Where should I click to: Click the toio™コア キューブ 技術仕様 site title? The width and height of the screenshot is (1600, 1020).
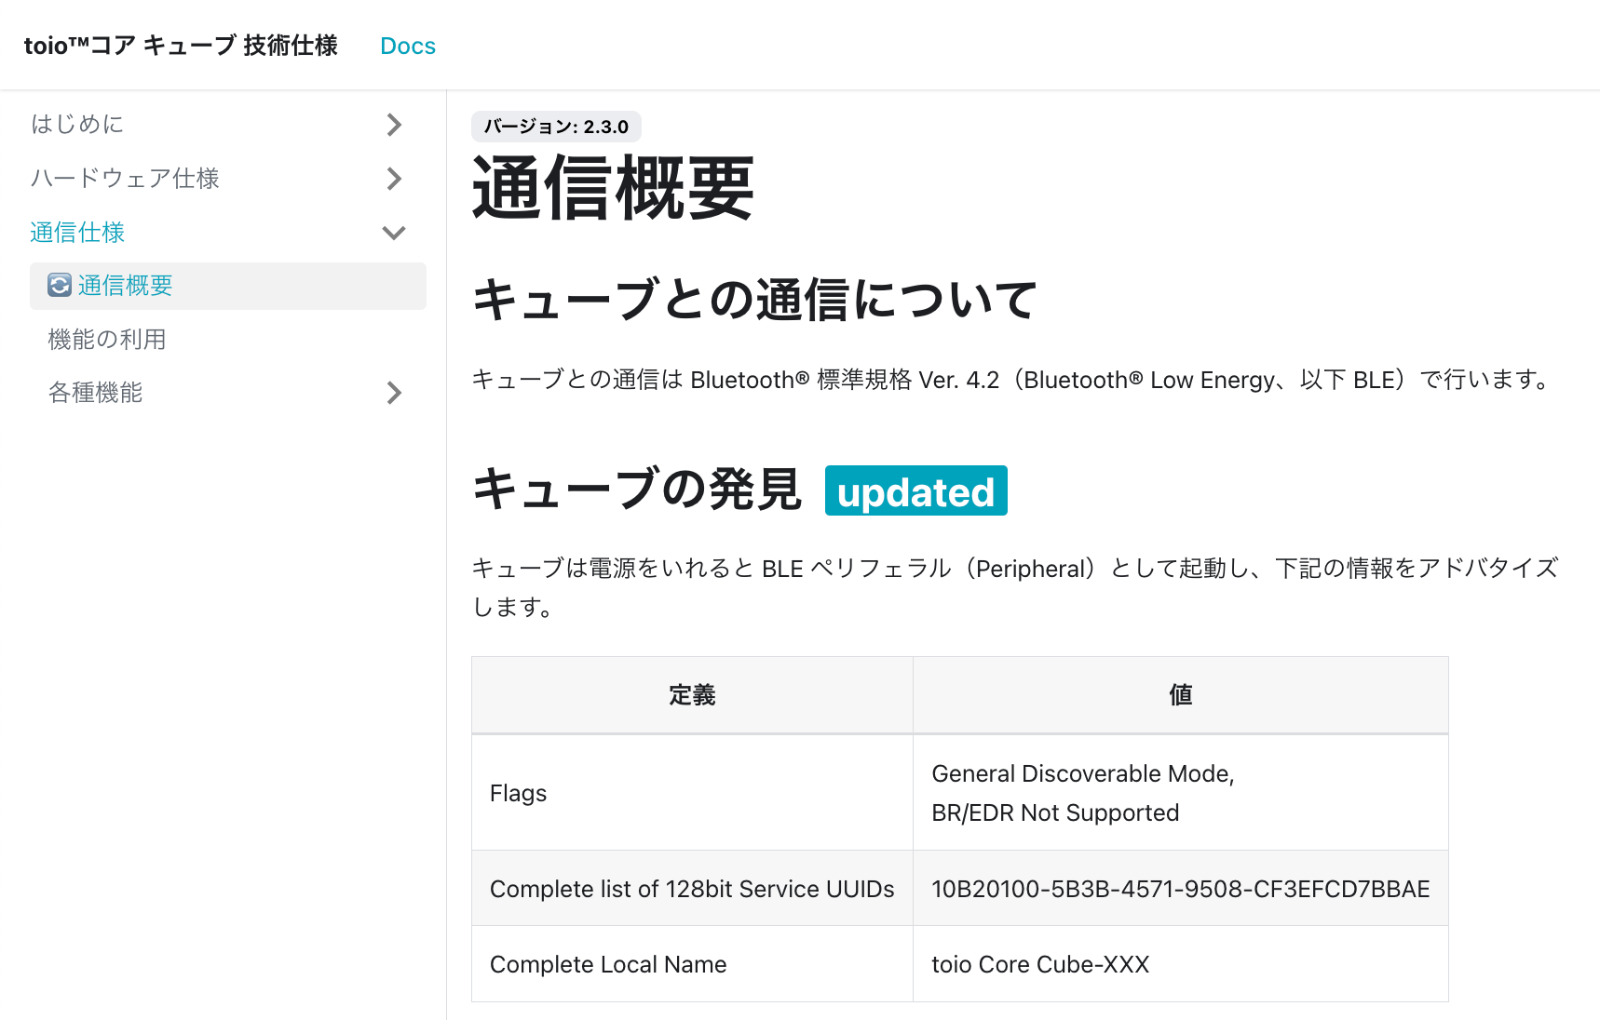(x=182, y=45)
